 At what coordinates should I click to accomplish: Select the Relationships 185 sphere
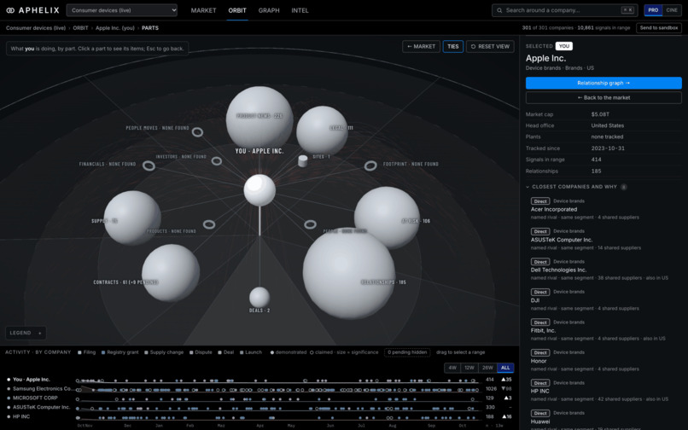pos(349,273)
